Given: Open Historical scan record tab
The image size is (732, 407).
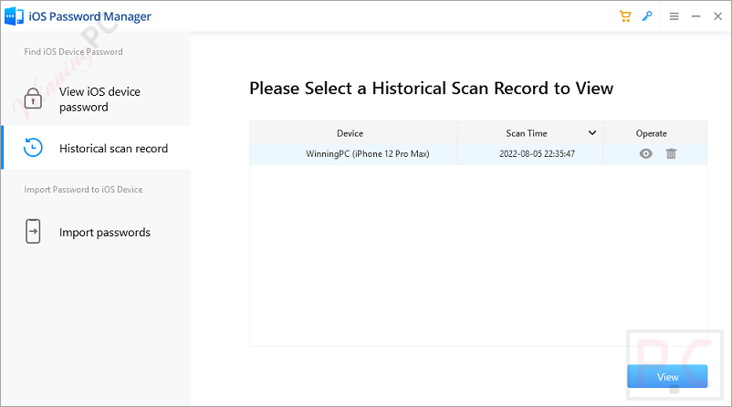Looking at the screenshot, I should [x=96, y=148].
